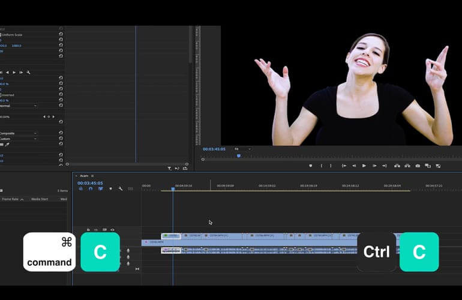Open Timeline Display Settings wrench
Viewport: 462px width, 300px height.
point(121,188)
